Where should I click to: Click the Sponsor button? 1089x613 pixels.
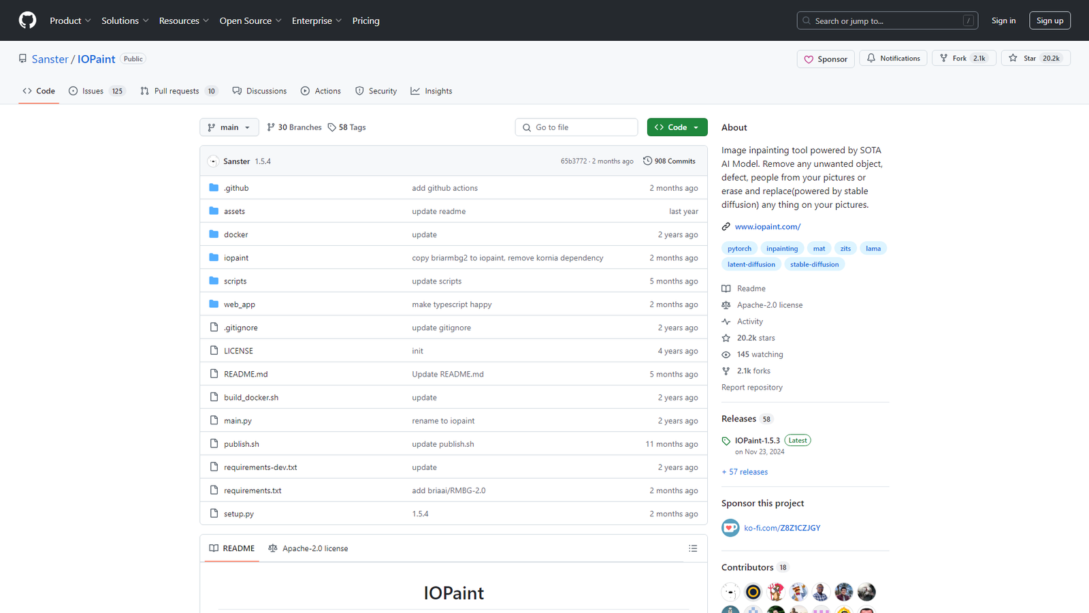pos(826,59)
